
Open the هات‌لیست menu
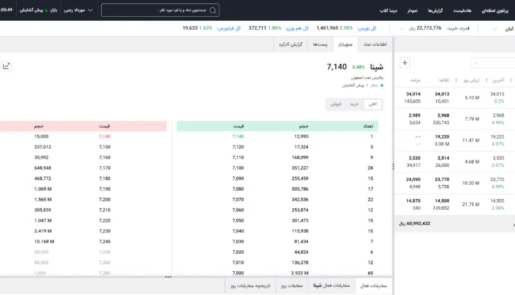(x=462, y=11)
